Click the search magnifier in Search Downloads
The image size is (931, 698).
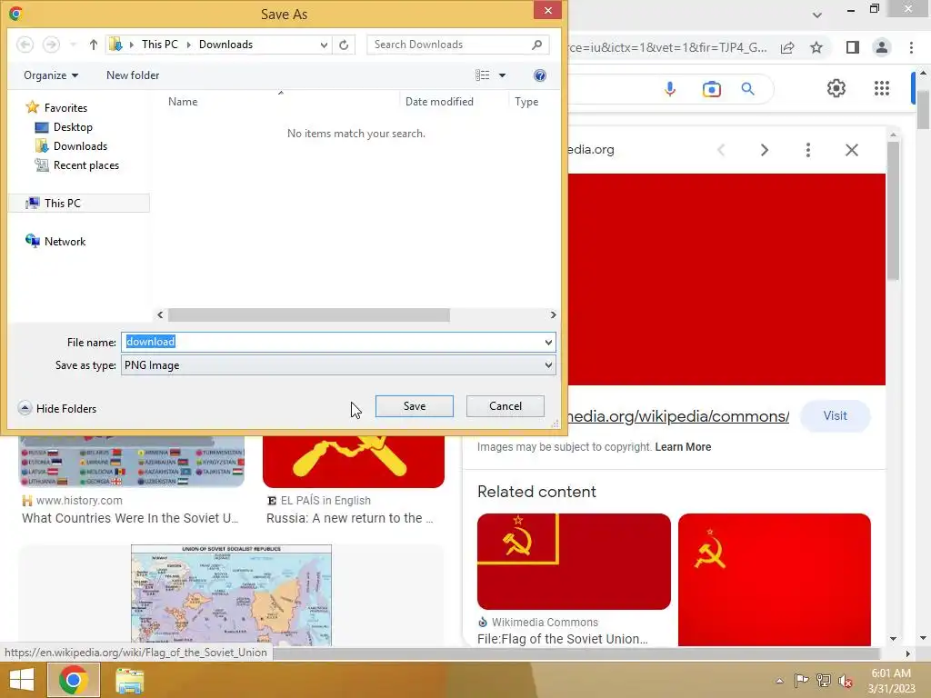(536, 45)
